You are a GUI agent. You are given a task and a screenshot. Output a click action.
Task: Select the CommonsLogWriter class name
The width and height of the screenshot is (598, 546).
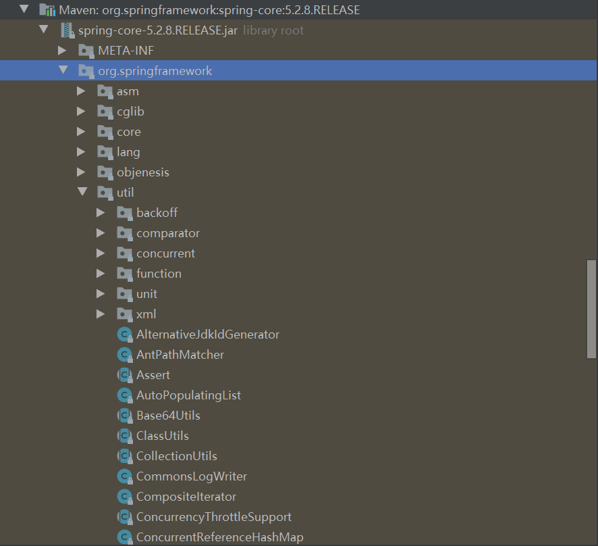[x=192, y=476]
